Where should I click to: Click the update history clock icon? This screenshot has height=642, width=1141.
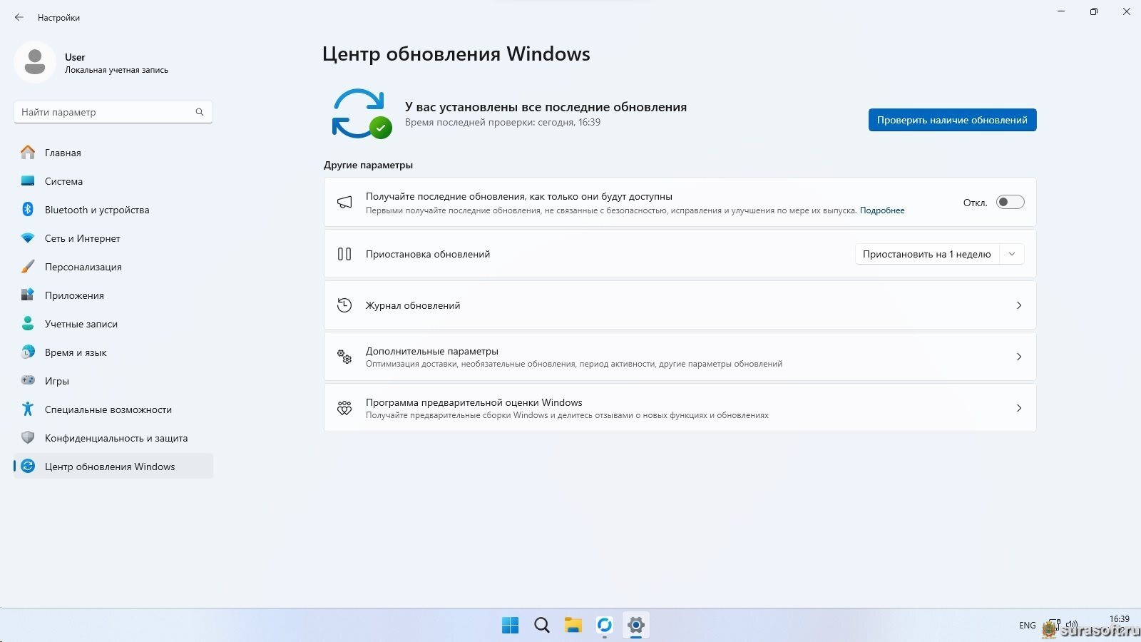[x=344, y=305]
